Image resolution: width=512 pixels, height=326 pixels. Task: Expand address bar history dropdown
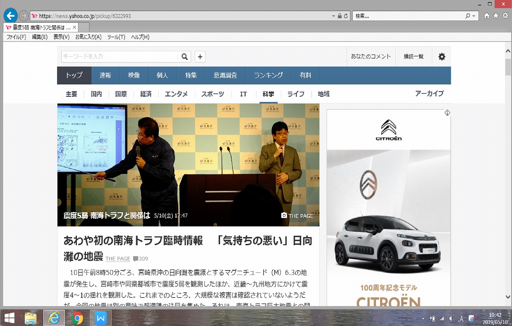tap(334, 16)
